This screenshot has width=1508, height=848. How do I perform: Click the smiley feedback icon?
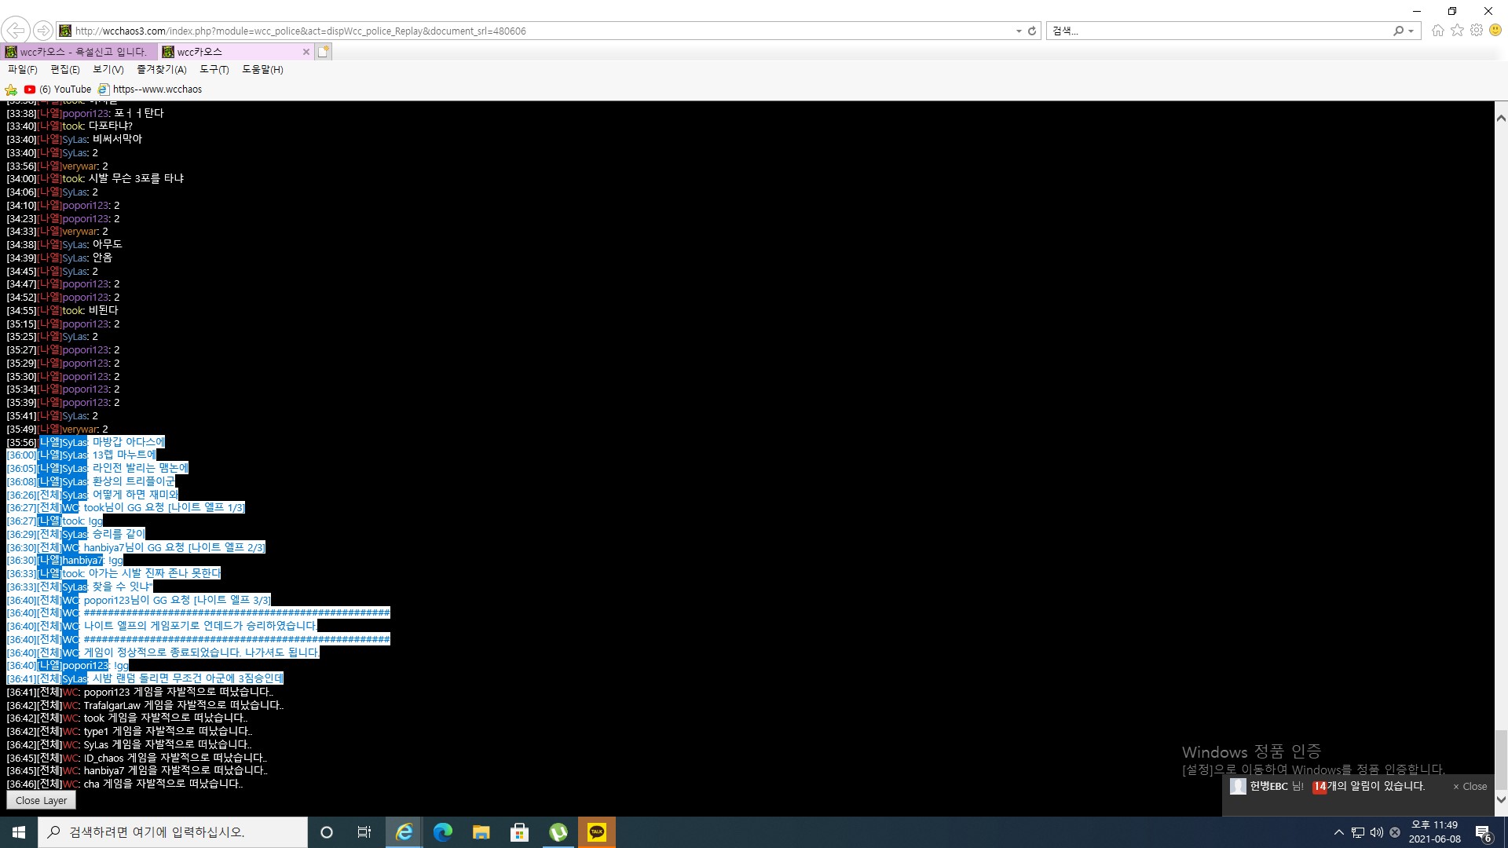click(x=1495, y=30)
